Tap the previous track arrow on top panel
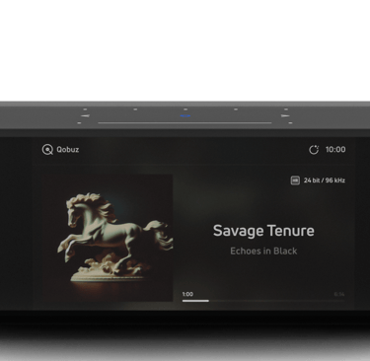This screenshot has height=361, width=370. pyautogui.click(x=86, y=115)
